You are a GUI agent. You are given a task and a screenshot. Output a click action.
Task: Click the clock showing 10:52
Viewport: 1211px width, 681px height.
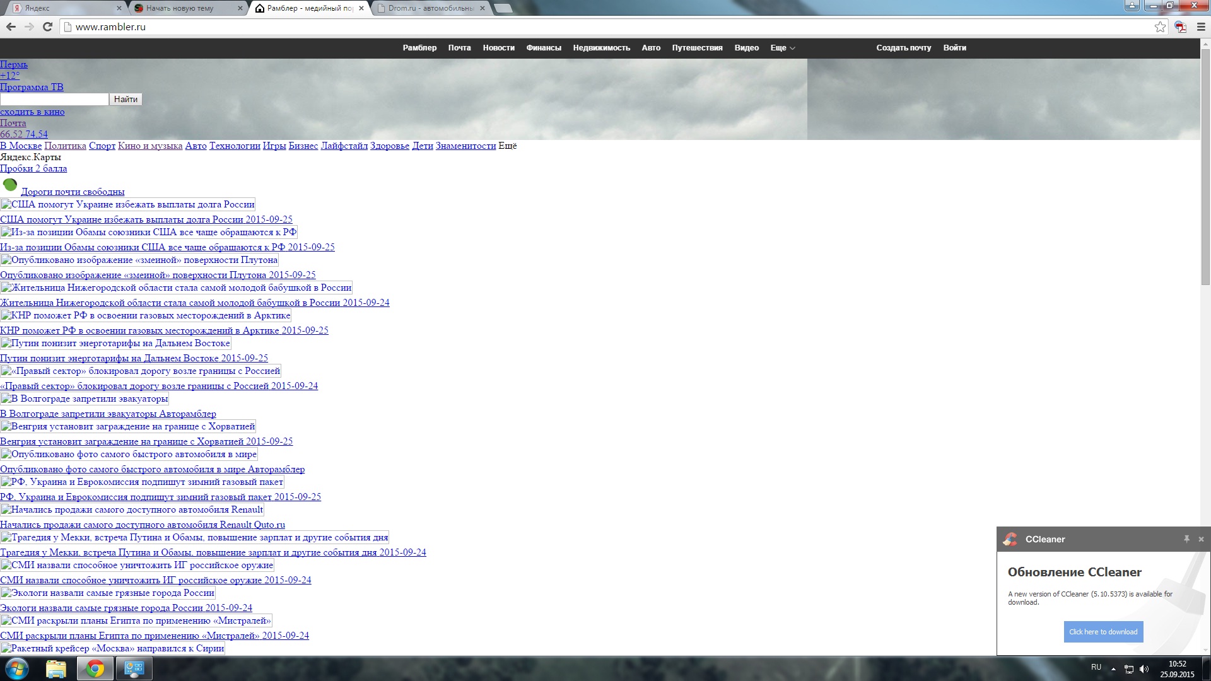[x=1177, y=664]
